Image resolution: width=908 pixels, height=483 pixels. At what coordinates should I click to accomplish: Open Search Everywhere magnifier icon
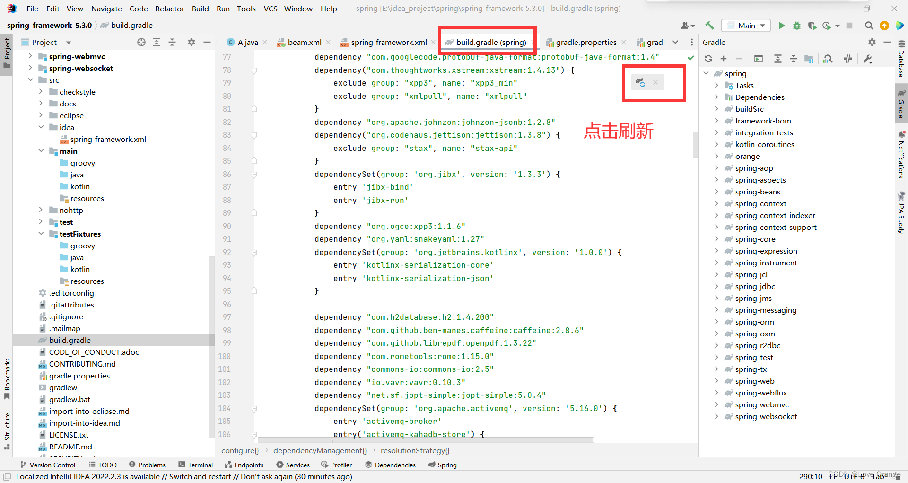(x=869, y=26)
